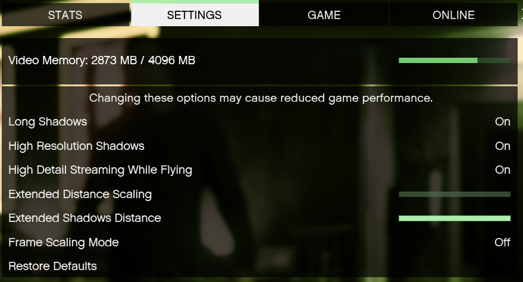The width and height of the screenshot is (523, 282).
Task: Highlight the Extended Distance Scaling label
Action: (80, 195)
